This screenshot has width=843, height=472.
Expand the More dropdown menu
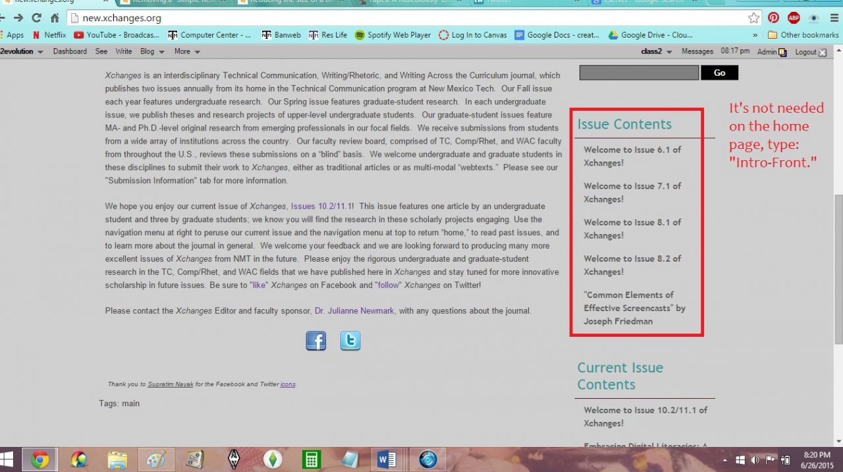[x=187, y=51]
